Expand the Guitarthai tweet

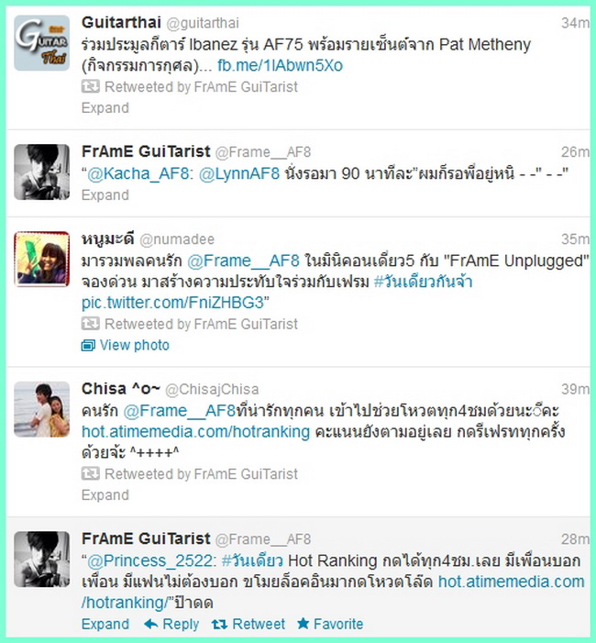(105, 108)
